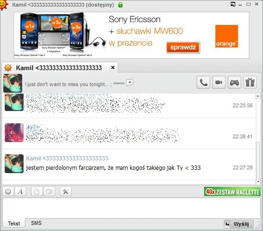This screenshot has height=231, width=263.
Task: Click inside the message text input area
Action: [x=131, y=207]
